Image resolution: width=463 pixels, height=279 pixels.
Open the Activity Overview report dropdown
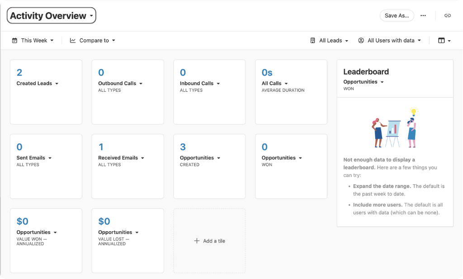(x=52, y=16)
